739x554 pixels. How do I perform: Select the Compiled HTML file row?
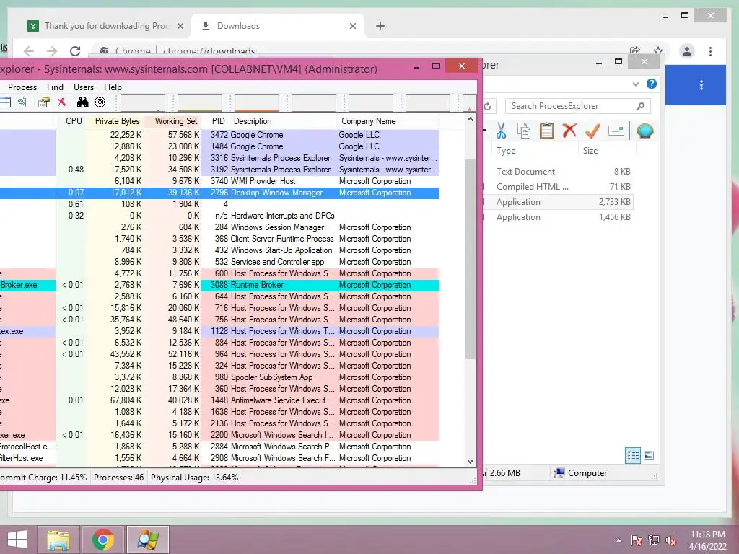tap(559, 187)
